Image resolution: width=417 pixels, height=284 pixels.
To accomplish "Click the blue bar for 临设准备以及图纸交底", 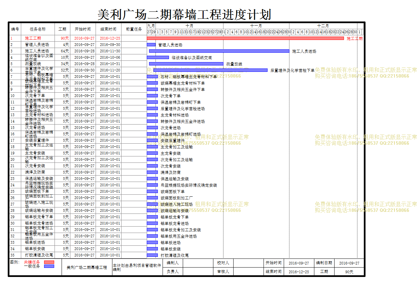I will click(x=158, y=57).
